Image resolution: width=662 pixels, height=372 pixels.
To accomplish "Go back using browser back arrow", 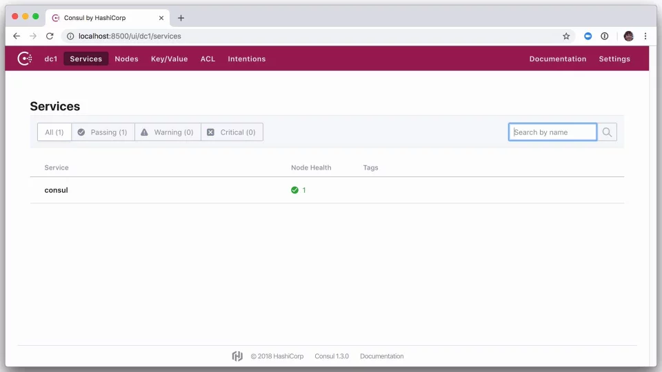I will point(17,36).
